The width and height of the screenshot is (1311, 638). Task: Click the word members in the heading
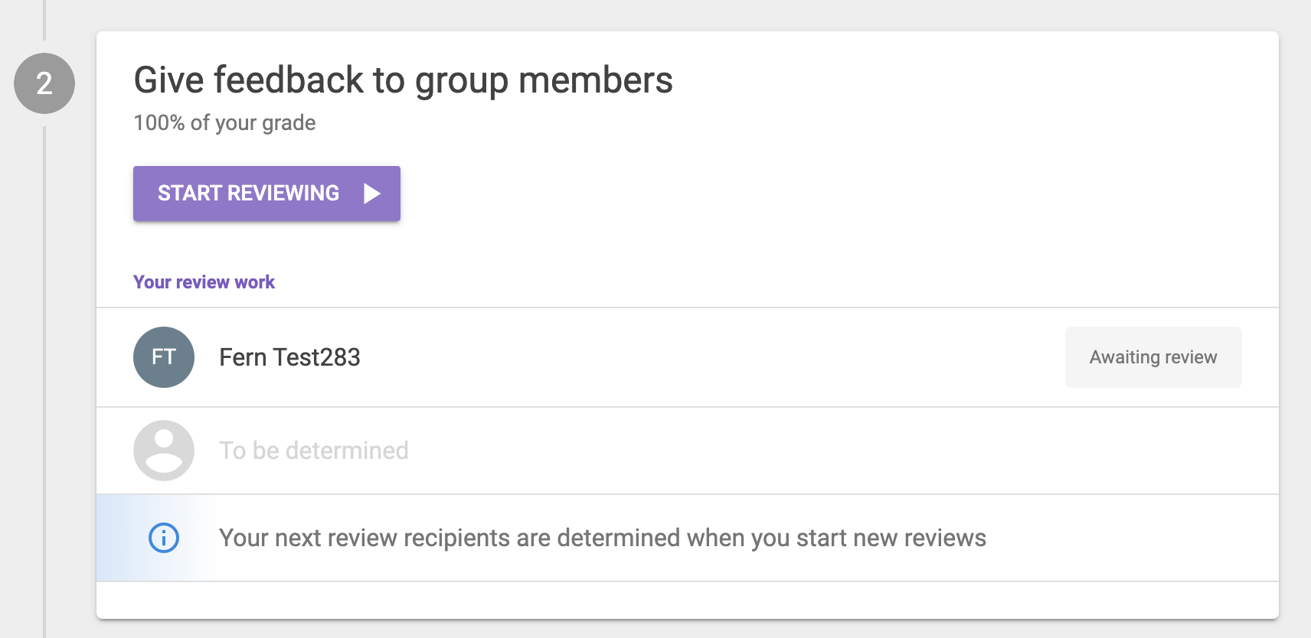point(595,80)
